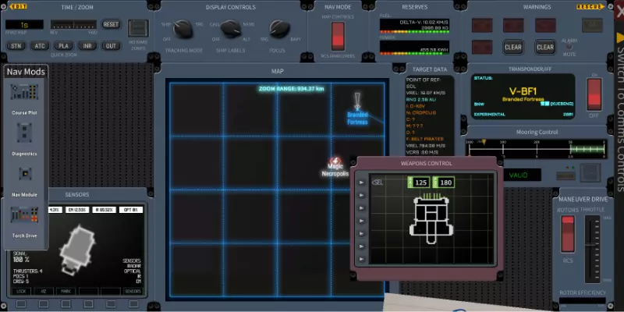
Task: Turn the Focus knob
Action: pos(279,29)
